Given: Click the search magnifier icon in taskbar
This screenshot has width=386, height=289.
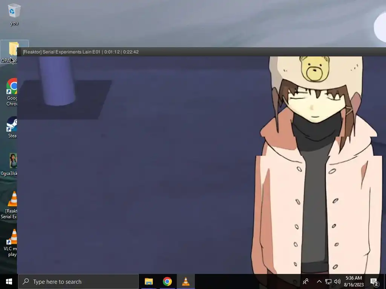Looking at the screenshot, I should [x=26, y=281].
